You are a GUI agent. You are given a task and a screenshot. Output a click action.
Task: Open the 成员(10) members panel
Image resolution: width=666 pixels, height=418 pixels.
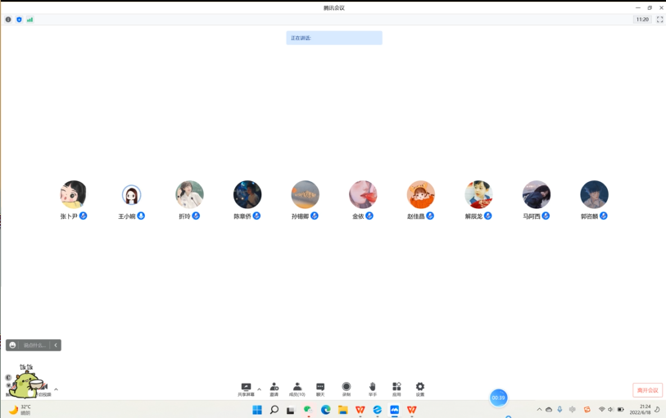(297, 388)
